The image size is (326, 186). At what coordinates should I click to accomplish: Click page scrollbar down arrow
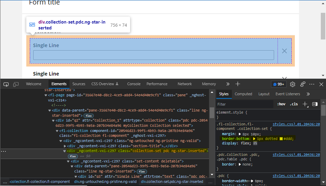[323, 76]
